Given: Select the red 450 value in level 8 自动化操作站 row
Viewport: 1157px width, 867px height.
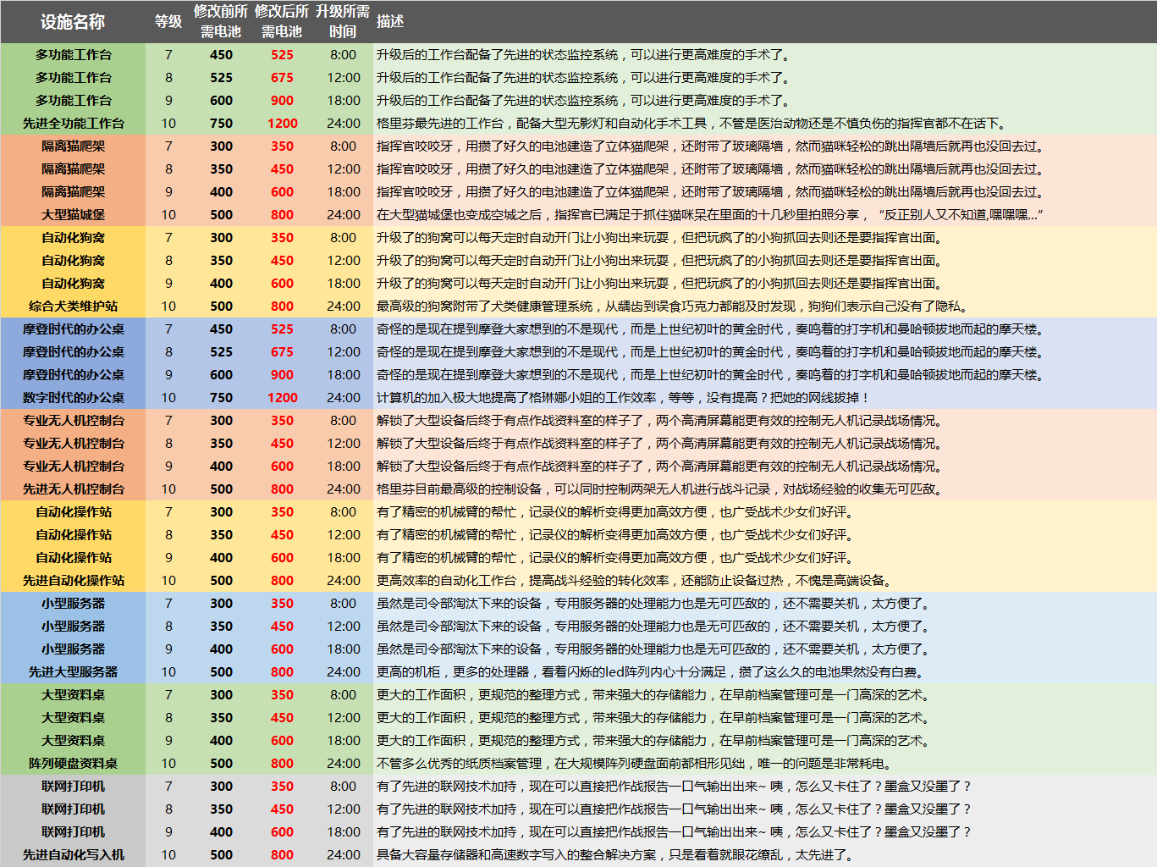Looking at the screenshot, I should [282, 535].
